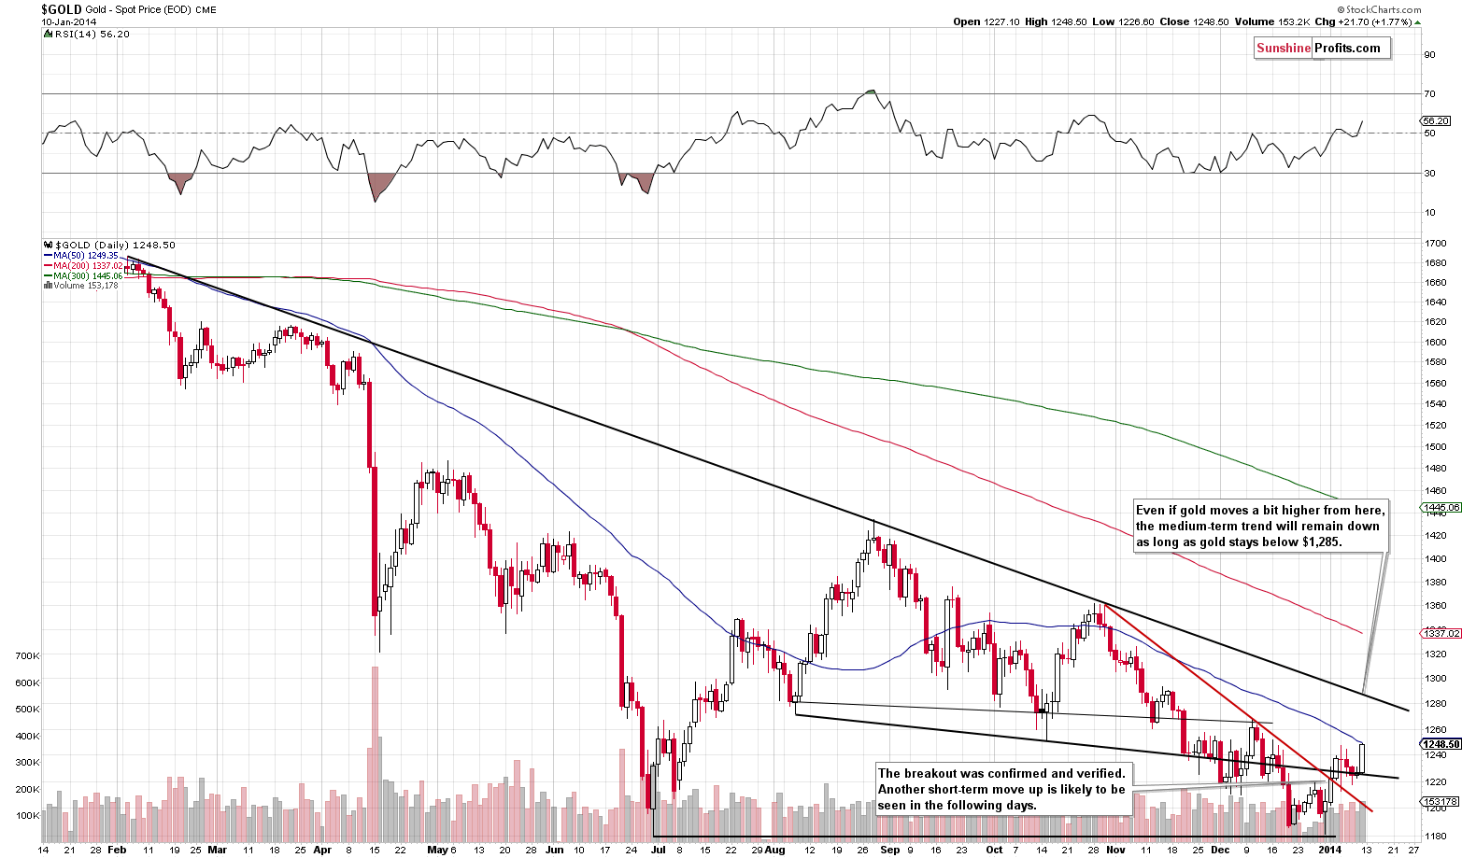Click the © StockCharts.com credit
Viewport: 1462px width, 858px height.
pos(1380,9)
